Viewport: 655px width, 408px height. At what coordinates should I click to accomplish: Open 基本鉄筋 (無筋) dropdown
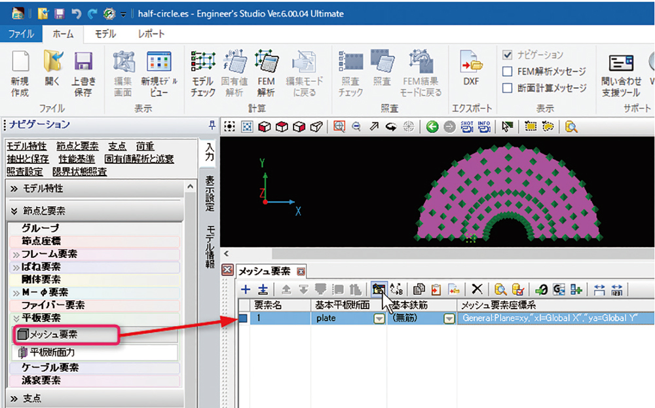[449, 319]
